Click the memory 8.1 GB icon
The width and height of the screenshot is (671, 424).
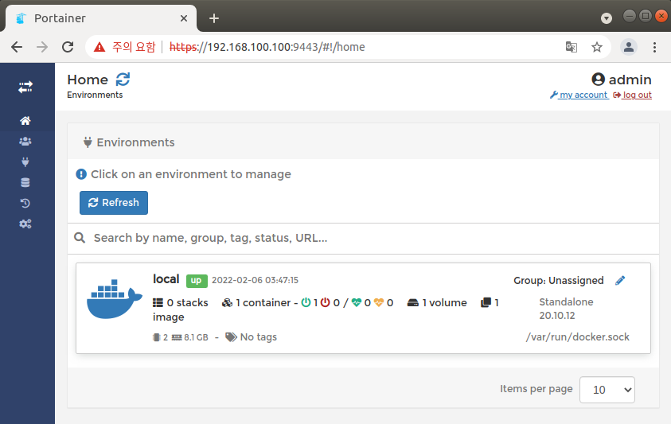177,337
